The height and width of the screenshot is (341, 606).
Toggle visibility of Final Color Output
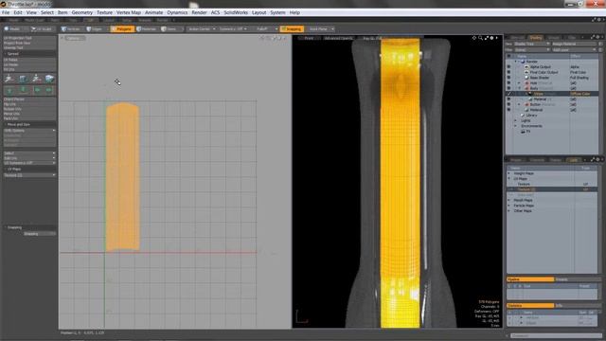pyautogui.click(x=508, y=72)
